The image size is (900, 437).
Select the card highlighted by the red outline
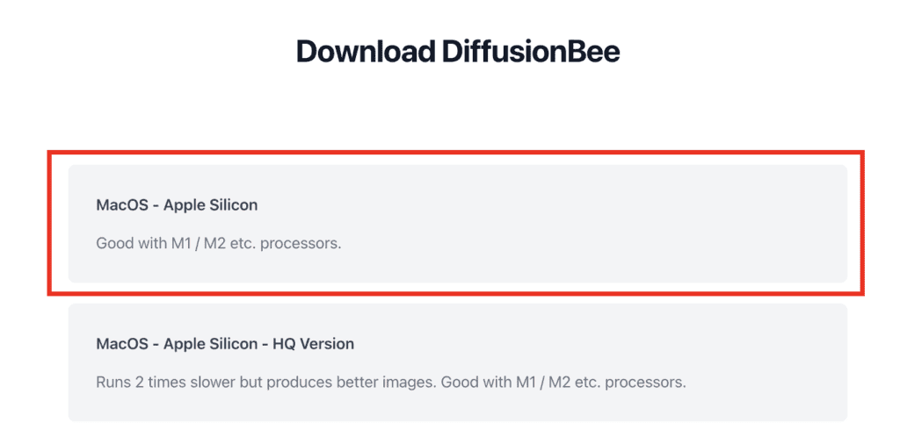pyautogui.click(x=457, y=224)
